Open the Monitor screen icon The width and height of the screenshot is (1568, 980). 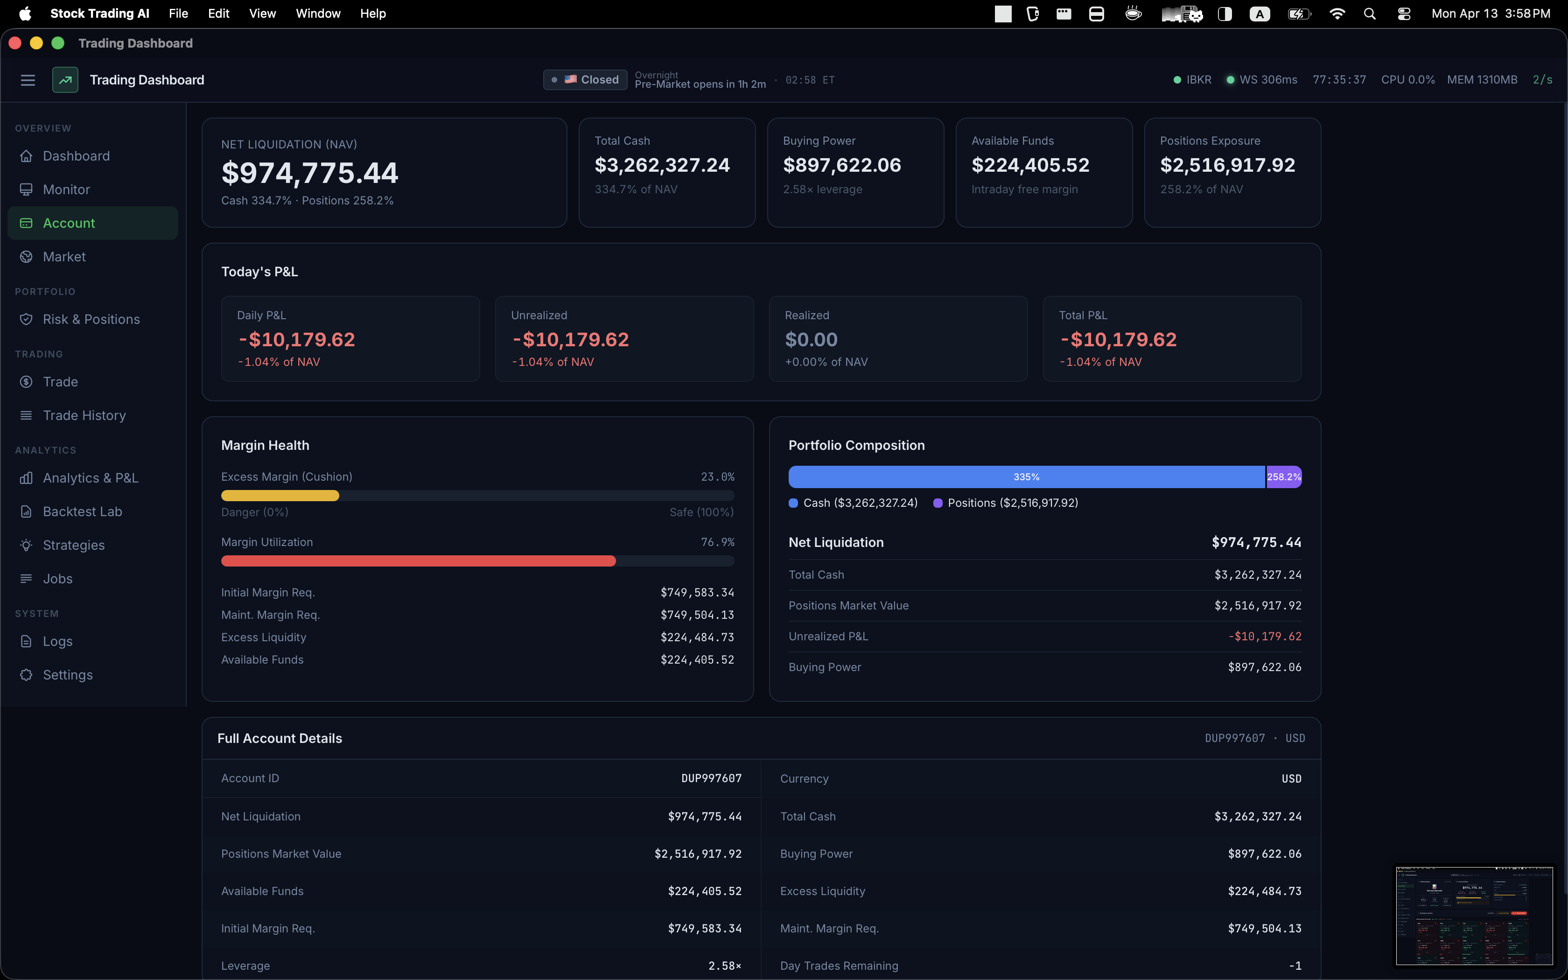coord(26,189)
